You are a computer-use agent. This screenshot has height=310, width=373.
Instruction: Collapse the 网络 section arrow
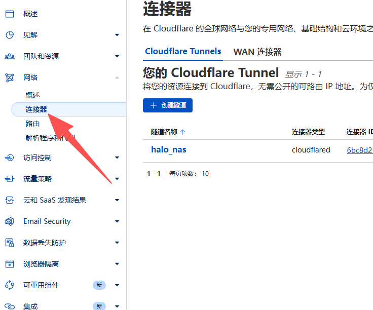(117, 77)
